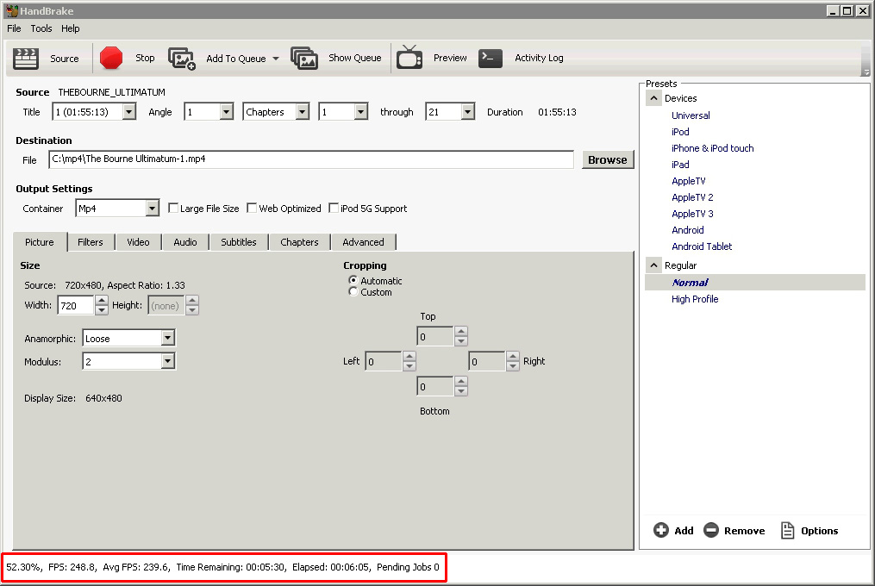Switch to the Filters tab
Viewport: 875px width, 586px height.
point(91,242)
